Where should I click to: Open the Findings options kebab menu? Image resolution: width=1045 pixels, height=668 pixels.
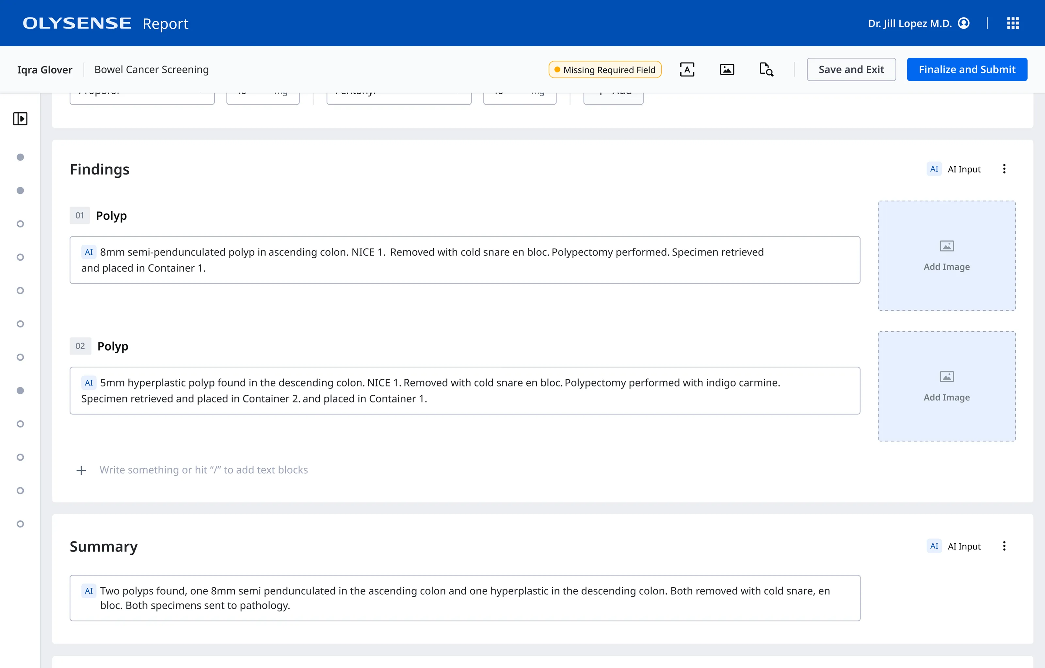pyautogui.click(x=1004, y=169)
